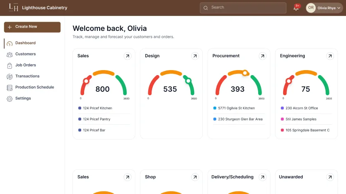Viewport: 346px width, 194px height.
Task: Open Settings from the sidebar
Action: click(23, 98)
